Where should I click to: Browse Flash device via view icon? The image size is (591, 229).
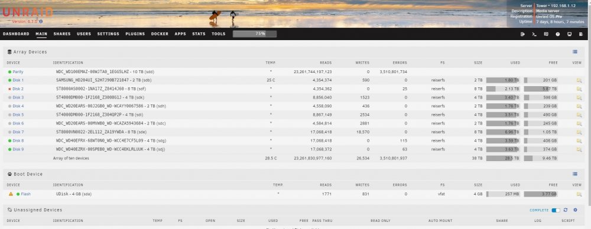(x=579, y=194)
